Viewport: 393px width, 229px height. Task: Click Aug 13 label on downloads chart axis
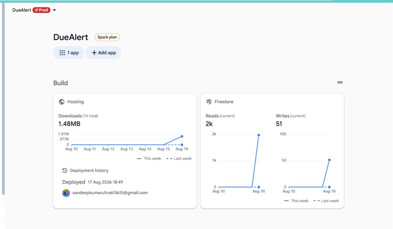(127, 149)
